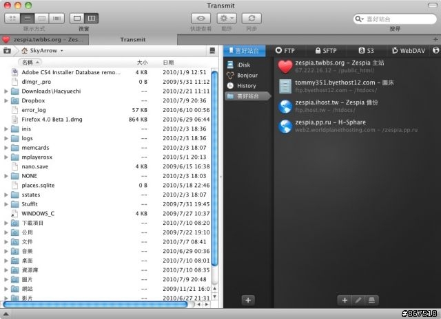
Task: Select History in the sidebar
Action: coord(247,86)
